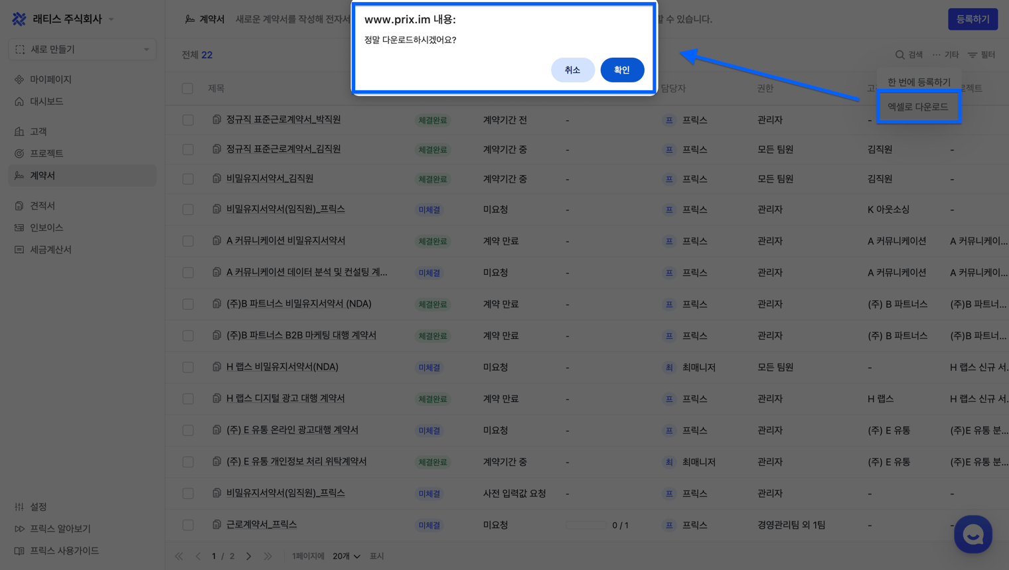This screenshot has width=1009, height=570.
Task: Click 경영관리팀 외 1팀 permission cell
Action: 791,525
